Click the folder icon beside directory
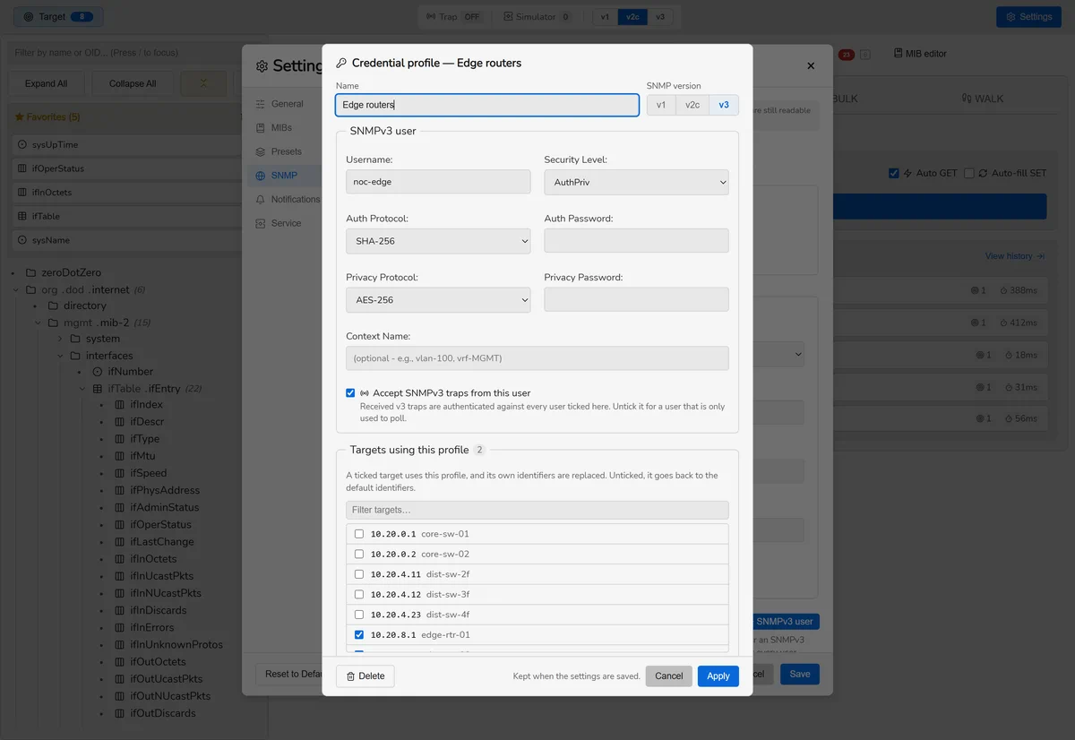Screen dimensions: 1075x740 (53, 305)
